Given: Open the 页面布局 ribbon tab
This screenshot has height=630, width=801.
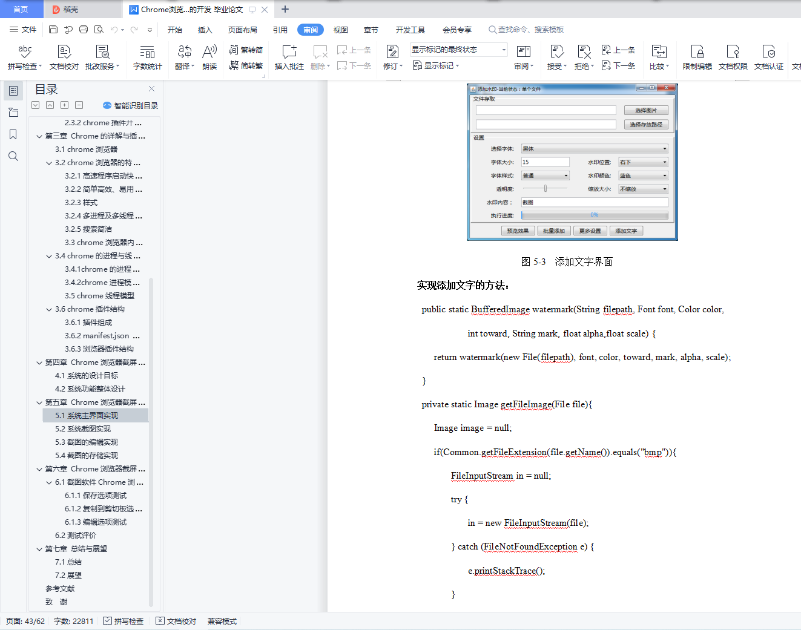Looking at the screenshot, I should [x=243, y=30].
